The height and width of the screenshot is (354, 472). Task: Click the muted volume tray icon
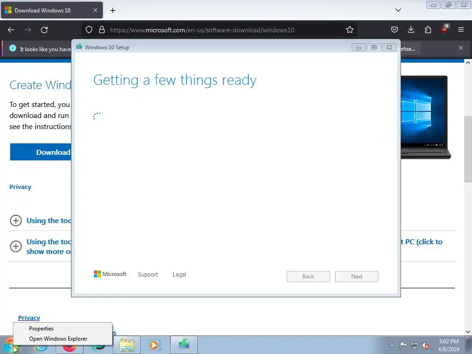pyautogui.click(x=425, y=345)
